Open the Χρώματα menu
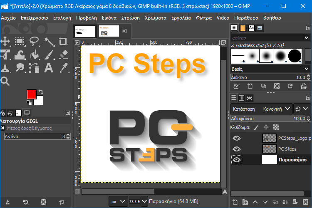The width and height of the screenshot is (312, 208). pyautogui.click(x=156, y=18)
